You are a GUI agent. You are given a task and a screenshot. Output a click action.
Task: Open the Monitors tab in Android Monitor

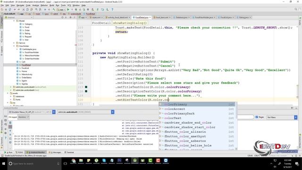pyautogui.click(x=23, y=117)
